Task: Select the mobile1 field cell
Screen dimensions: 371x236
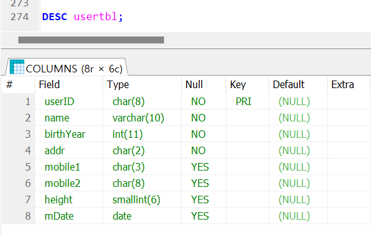Action: click(x=69, y=167)
